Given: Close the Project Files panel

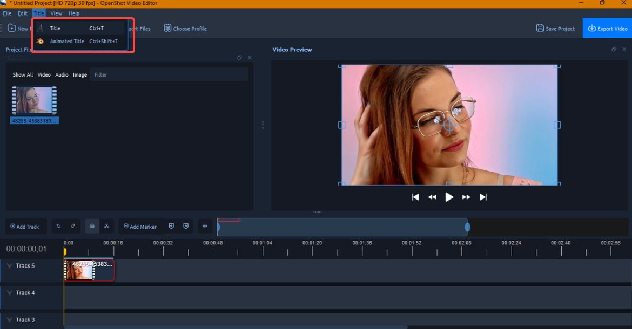Looking at the screenshot, I should tap(250, 58).
